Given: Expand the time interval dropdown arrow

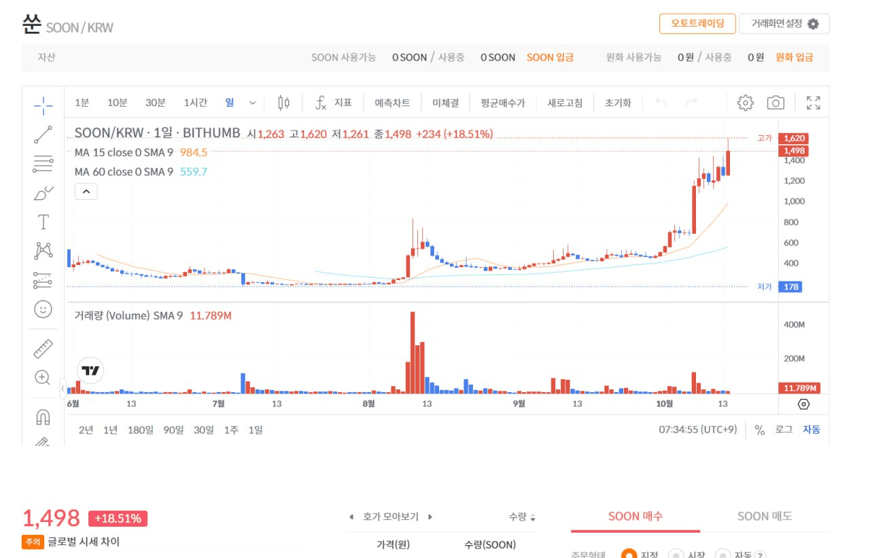Looking at the screenshot, I should coord(253,103).
